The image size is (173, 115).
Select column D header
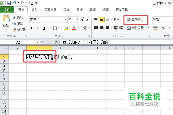click(x=79, y=48)
